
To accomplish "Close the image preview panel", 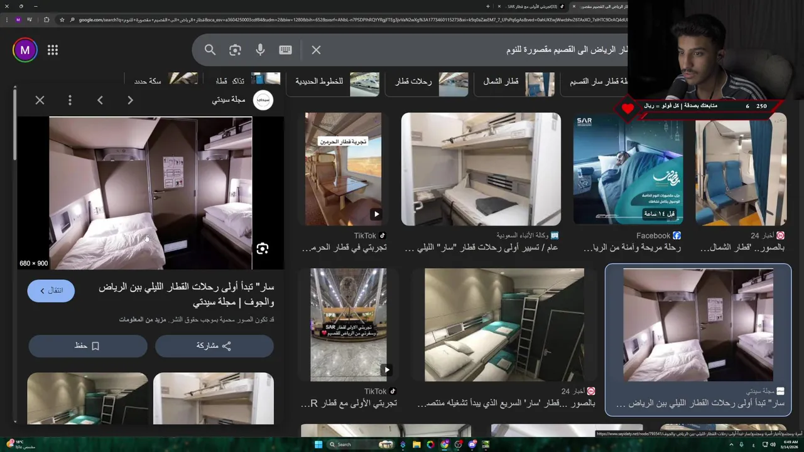I will 40,100.
